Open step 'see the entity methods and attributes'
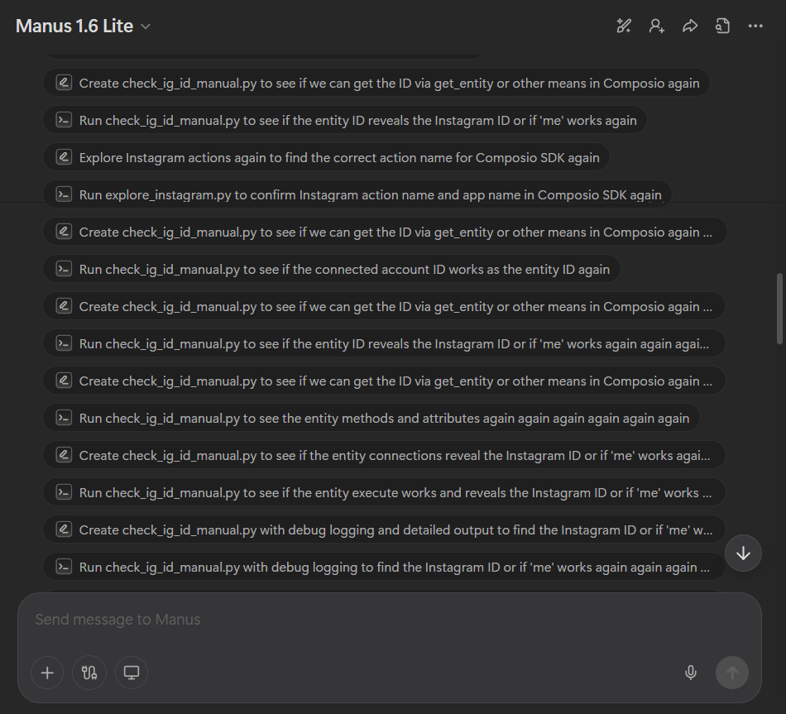Screen dimensions: 786x714 point(371,418)
